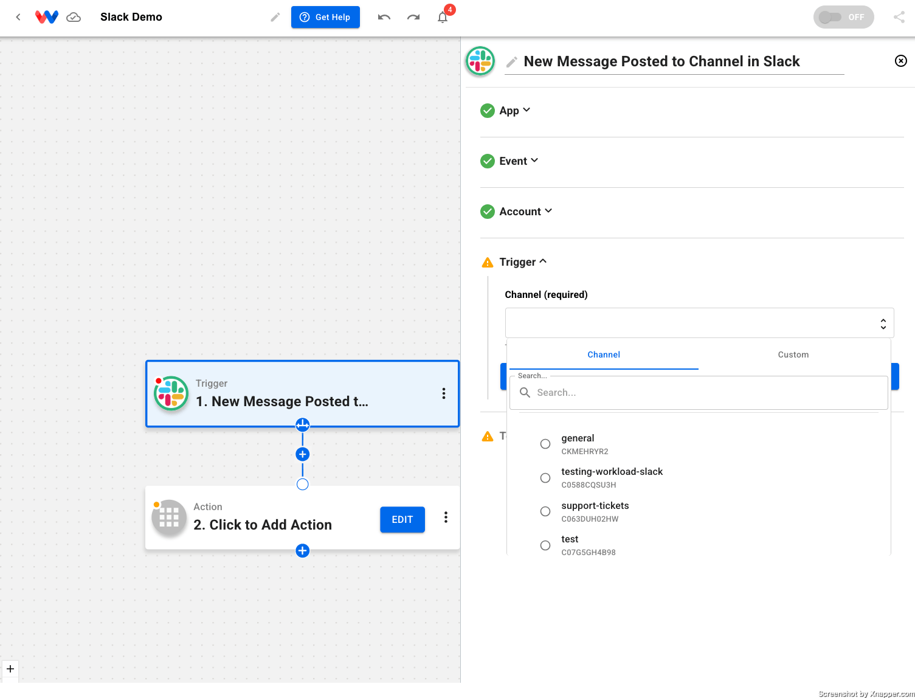Click the Slack Demo workflow title

pyautogui.click(x=131, y=17)
